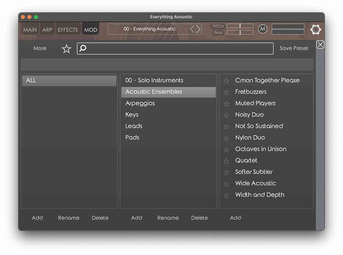Click Delete under the category list
343x255 pixels.
coord(199,218)
